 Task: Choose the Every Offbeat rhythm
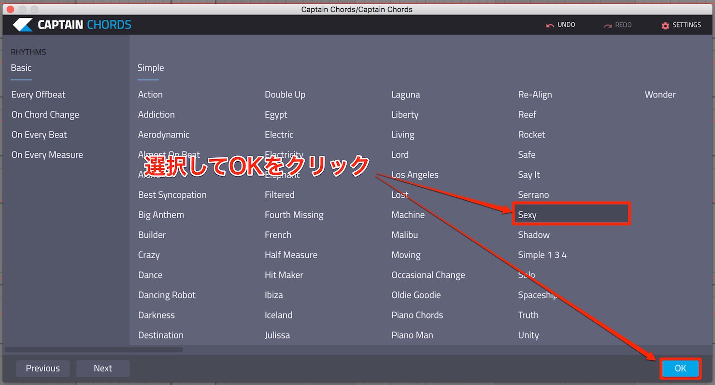[x=39, y=95]
